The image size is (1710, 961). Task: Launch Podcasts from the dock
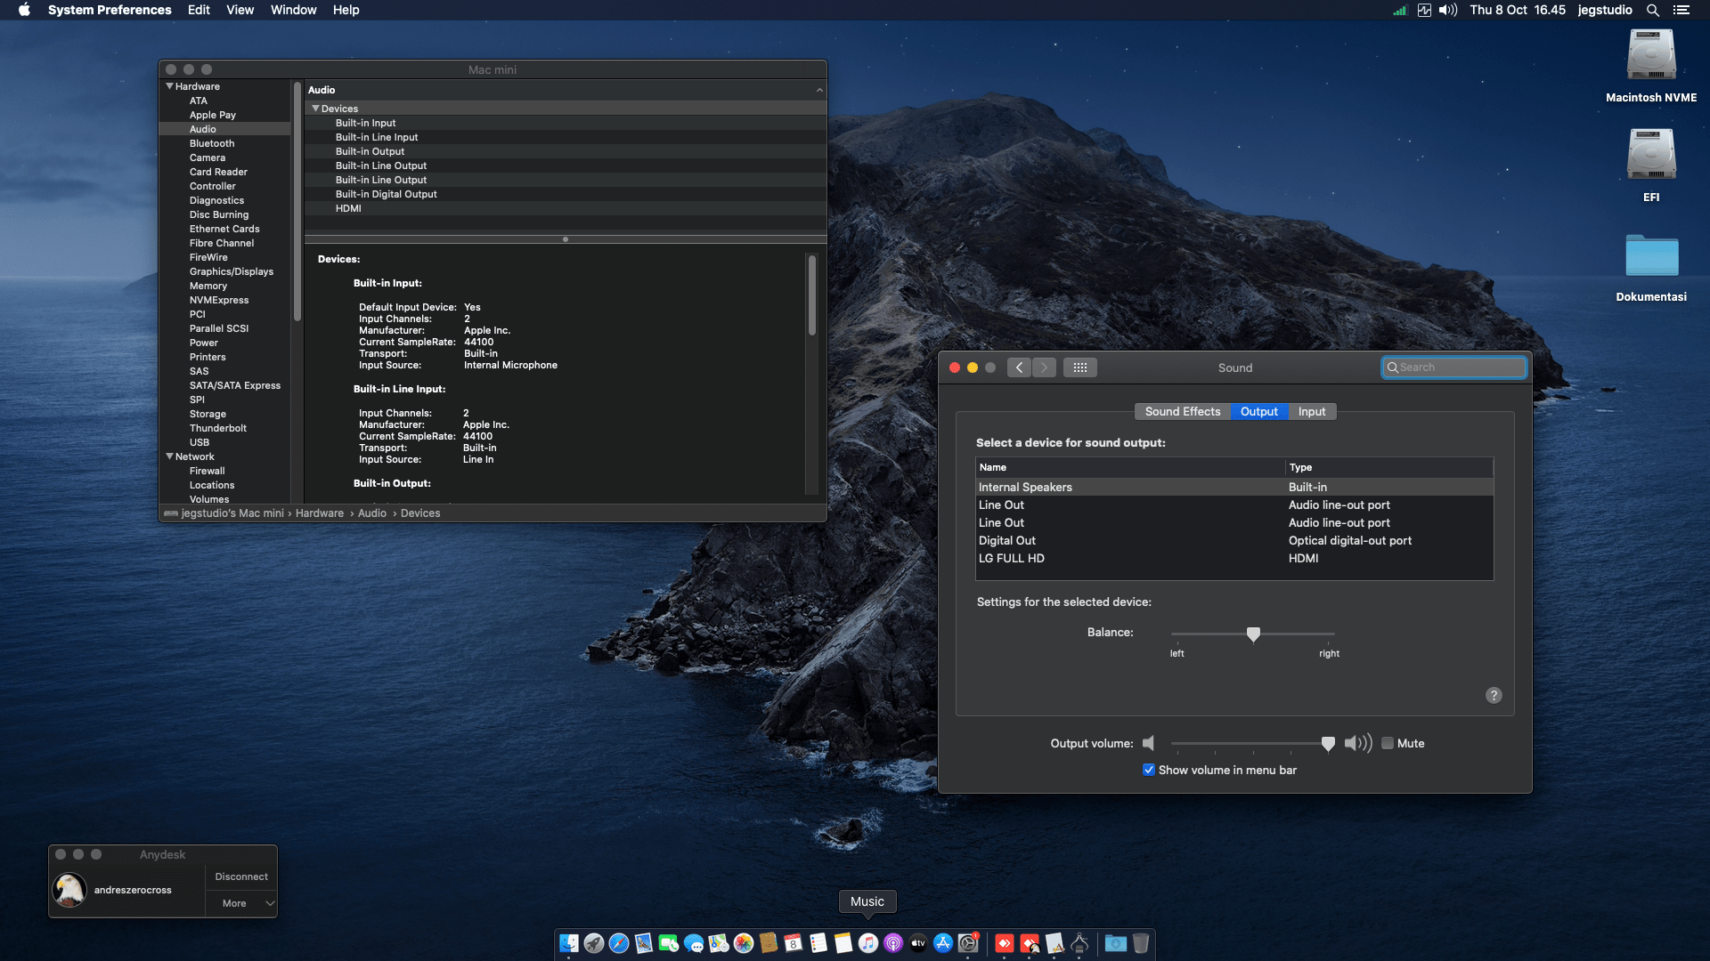click(x=893, y=943)
